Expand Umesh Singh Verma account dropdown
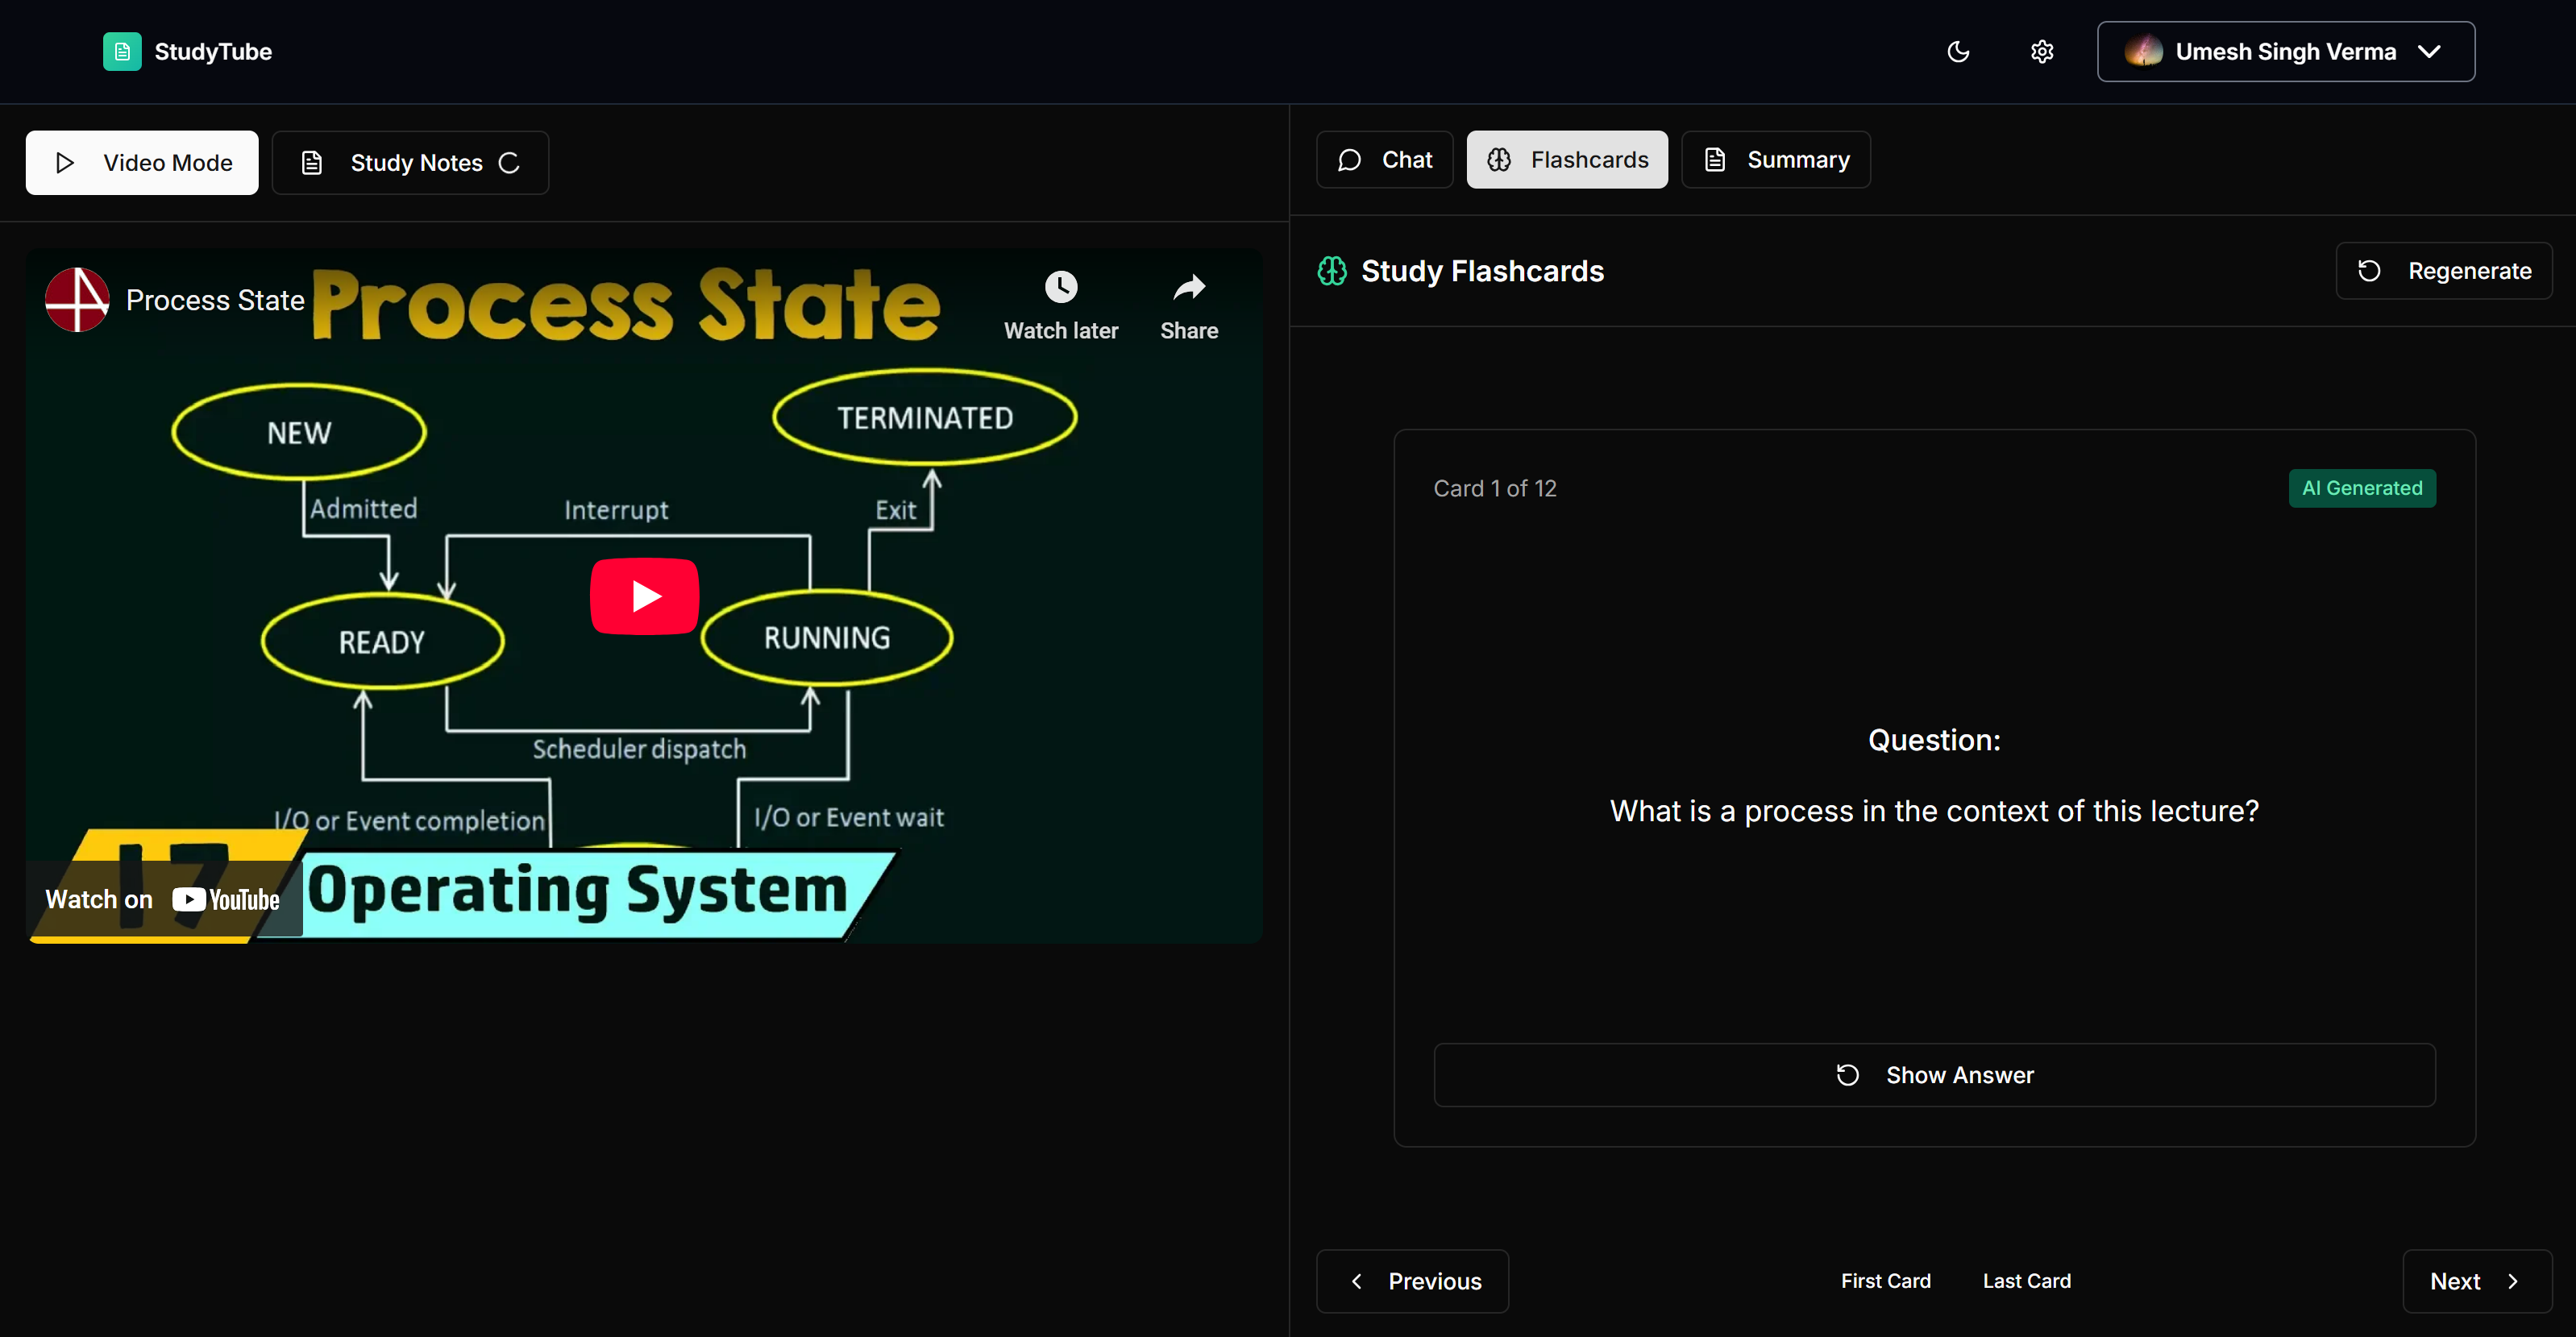 coord(2285,52)
